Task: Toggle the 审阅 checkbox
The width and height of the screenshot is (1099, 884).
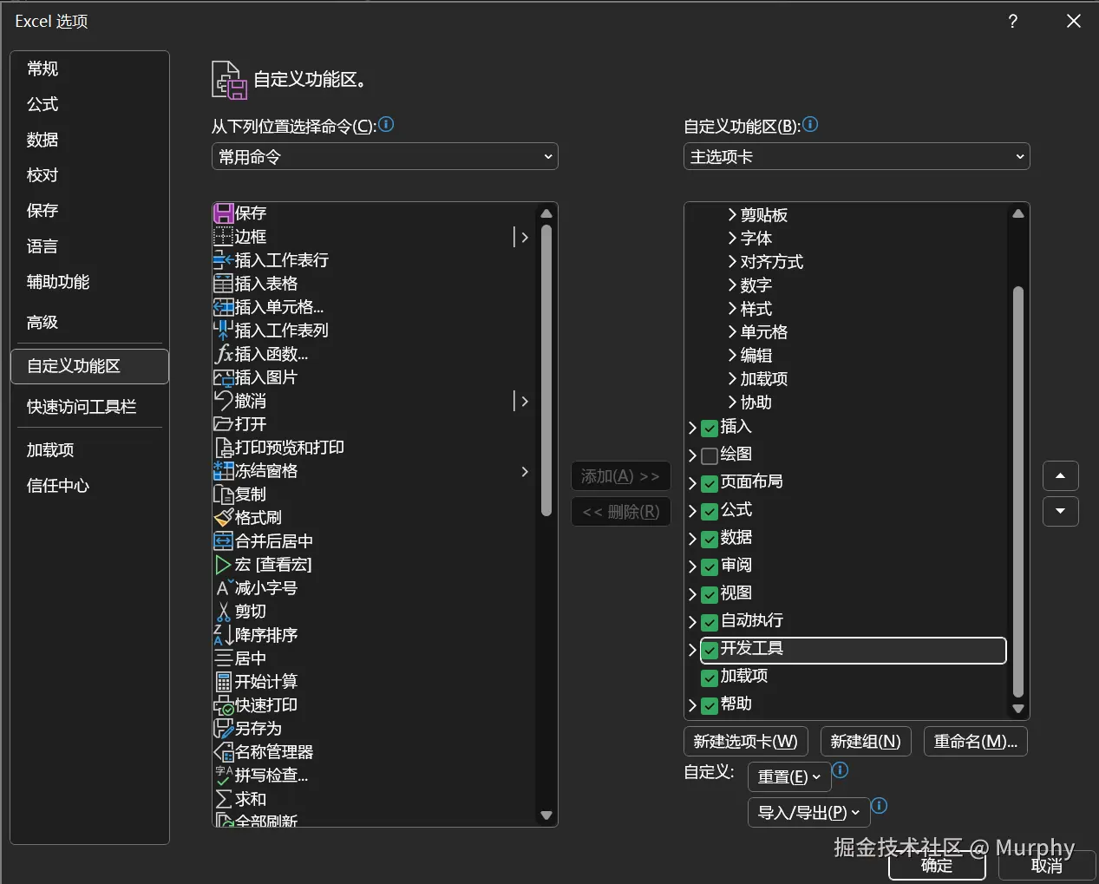Action: (x=710, y=566)
